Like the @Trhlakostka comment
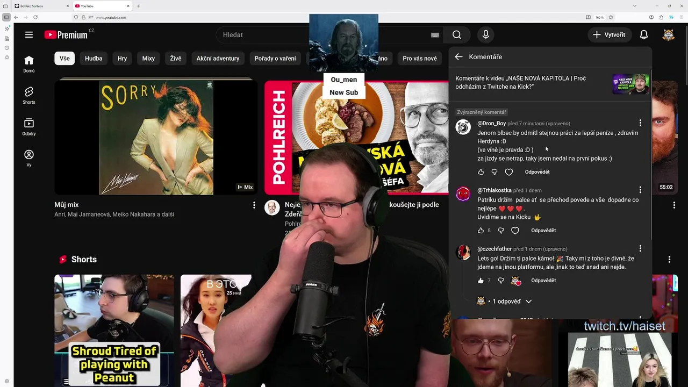 (481, 231)
